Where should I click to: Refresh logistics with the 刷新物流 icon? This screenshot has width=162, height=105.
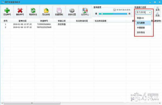(33, 12)
